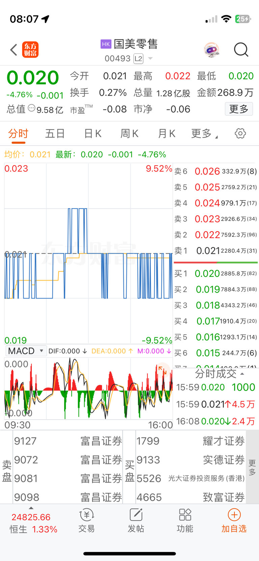259x561 pixels.
Task: Select 买1 price 0.020 row
Action: [x=215, y=274]
